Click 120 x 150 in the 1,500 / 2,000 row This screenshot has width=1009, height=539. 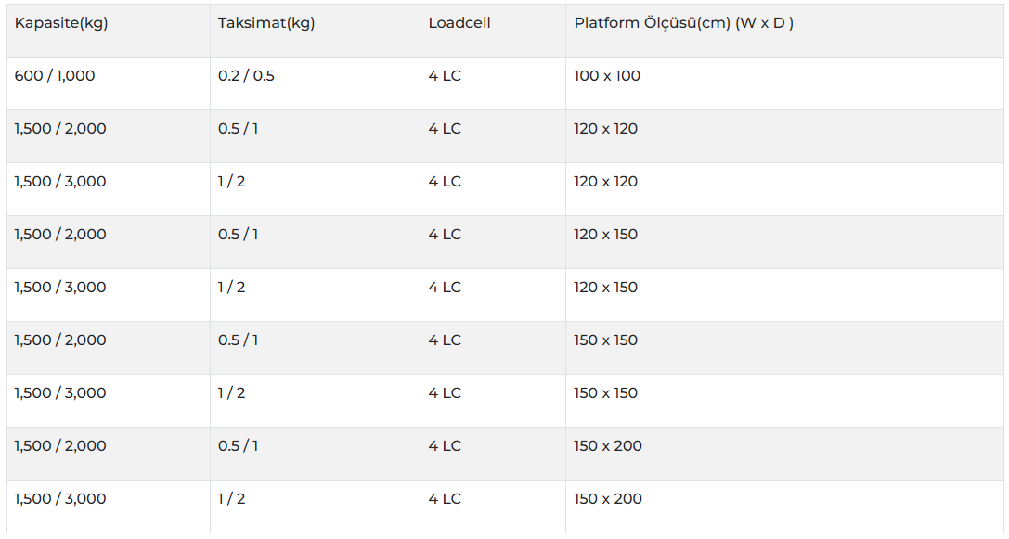606,235
